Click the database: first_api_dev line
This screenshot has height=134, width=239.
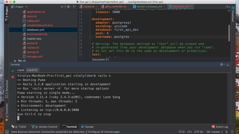click(x=117, y=30)
